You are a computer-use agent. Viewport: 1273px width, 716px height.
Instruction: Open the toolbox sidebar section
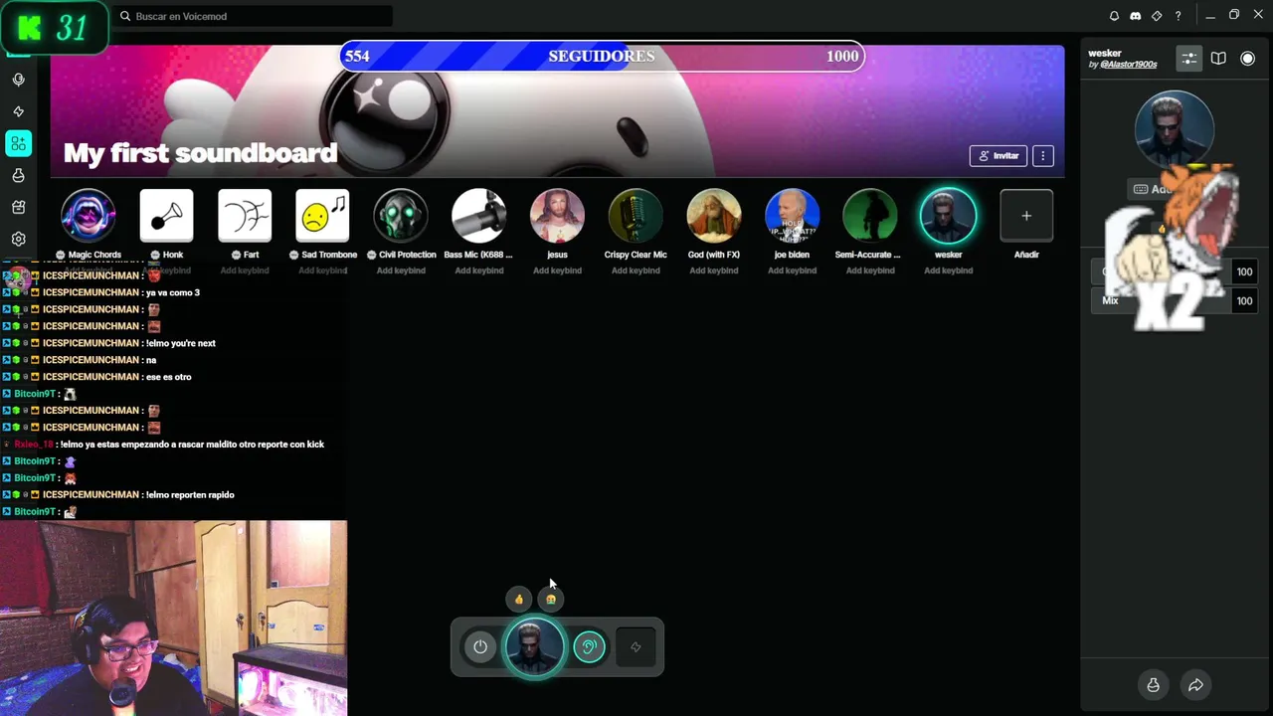18,207
